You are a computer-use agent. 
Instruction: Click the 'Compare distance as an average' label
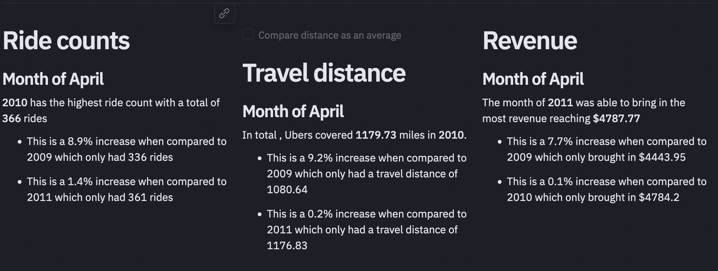(330, 35)
